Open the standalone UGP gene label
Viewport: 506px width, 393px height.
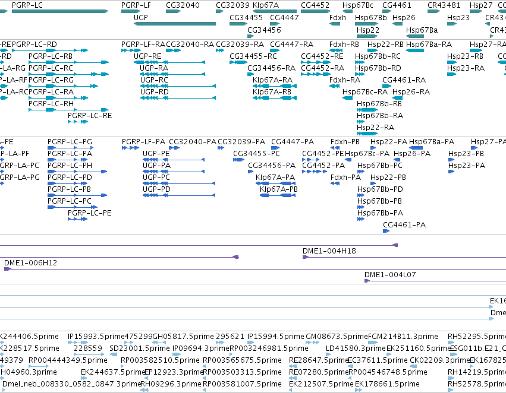tap(141, 18)
